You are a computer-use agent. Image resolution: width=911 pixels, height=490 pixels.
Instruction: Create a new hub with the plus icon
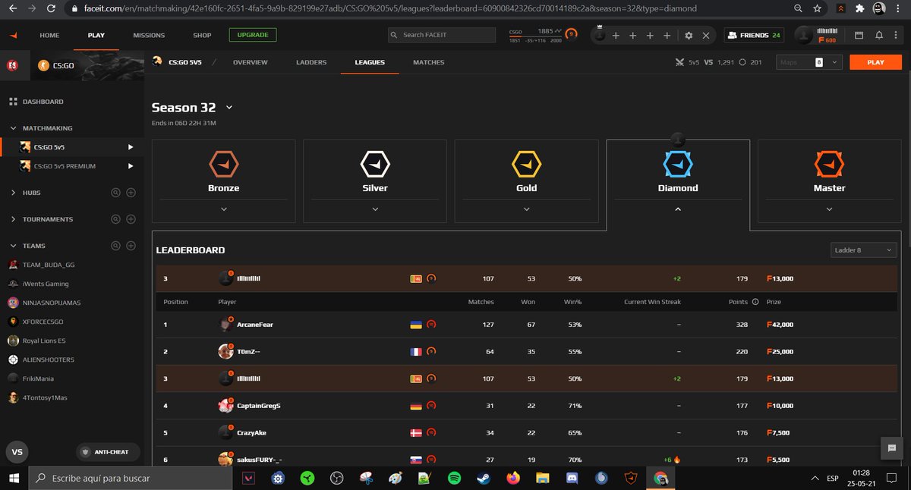tap(131, 193)
